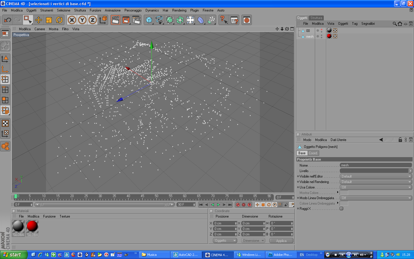This screenshot has height=259, width=414.
Task: Click the Play forward button
Action: [218, 205]
